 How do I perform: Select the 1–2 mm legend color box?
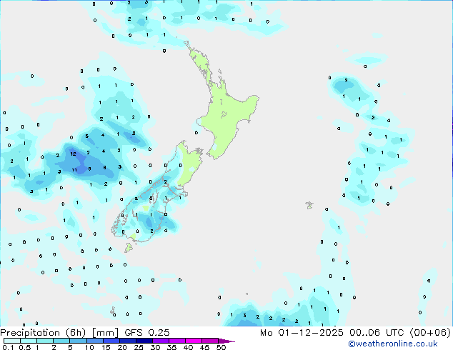click(45, 341)
